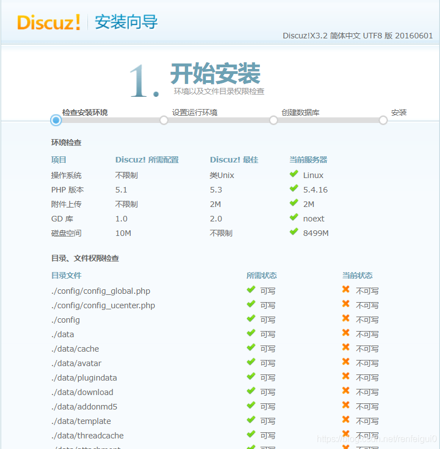The width and height of the screenshot is (442, 449).
Task: Click orange X for ./data/cache
Action: [346, 347]
